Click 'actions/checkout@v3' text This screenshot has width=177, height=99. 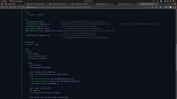(x=43, y=67)
